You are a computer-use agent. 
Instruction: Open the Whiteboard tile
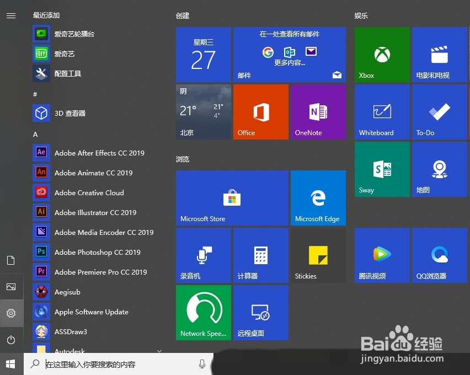(382, 112)
